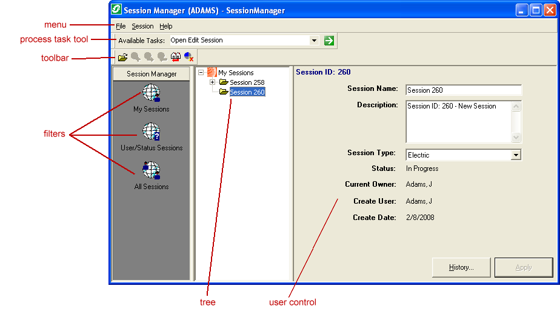Open the Session menu
The image size is (560, 317).
tap(142, 26)
